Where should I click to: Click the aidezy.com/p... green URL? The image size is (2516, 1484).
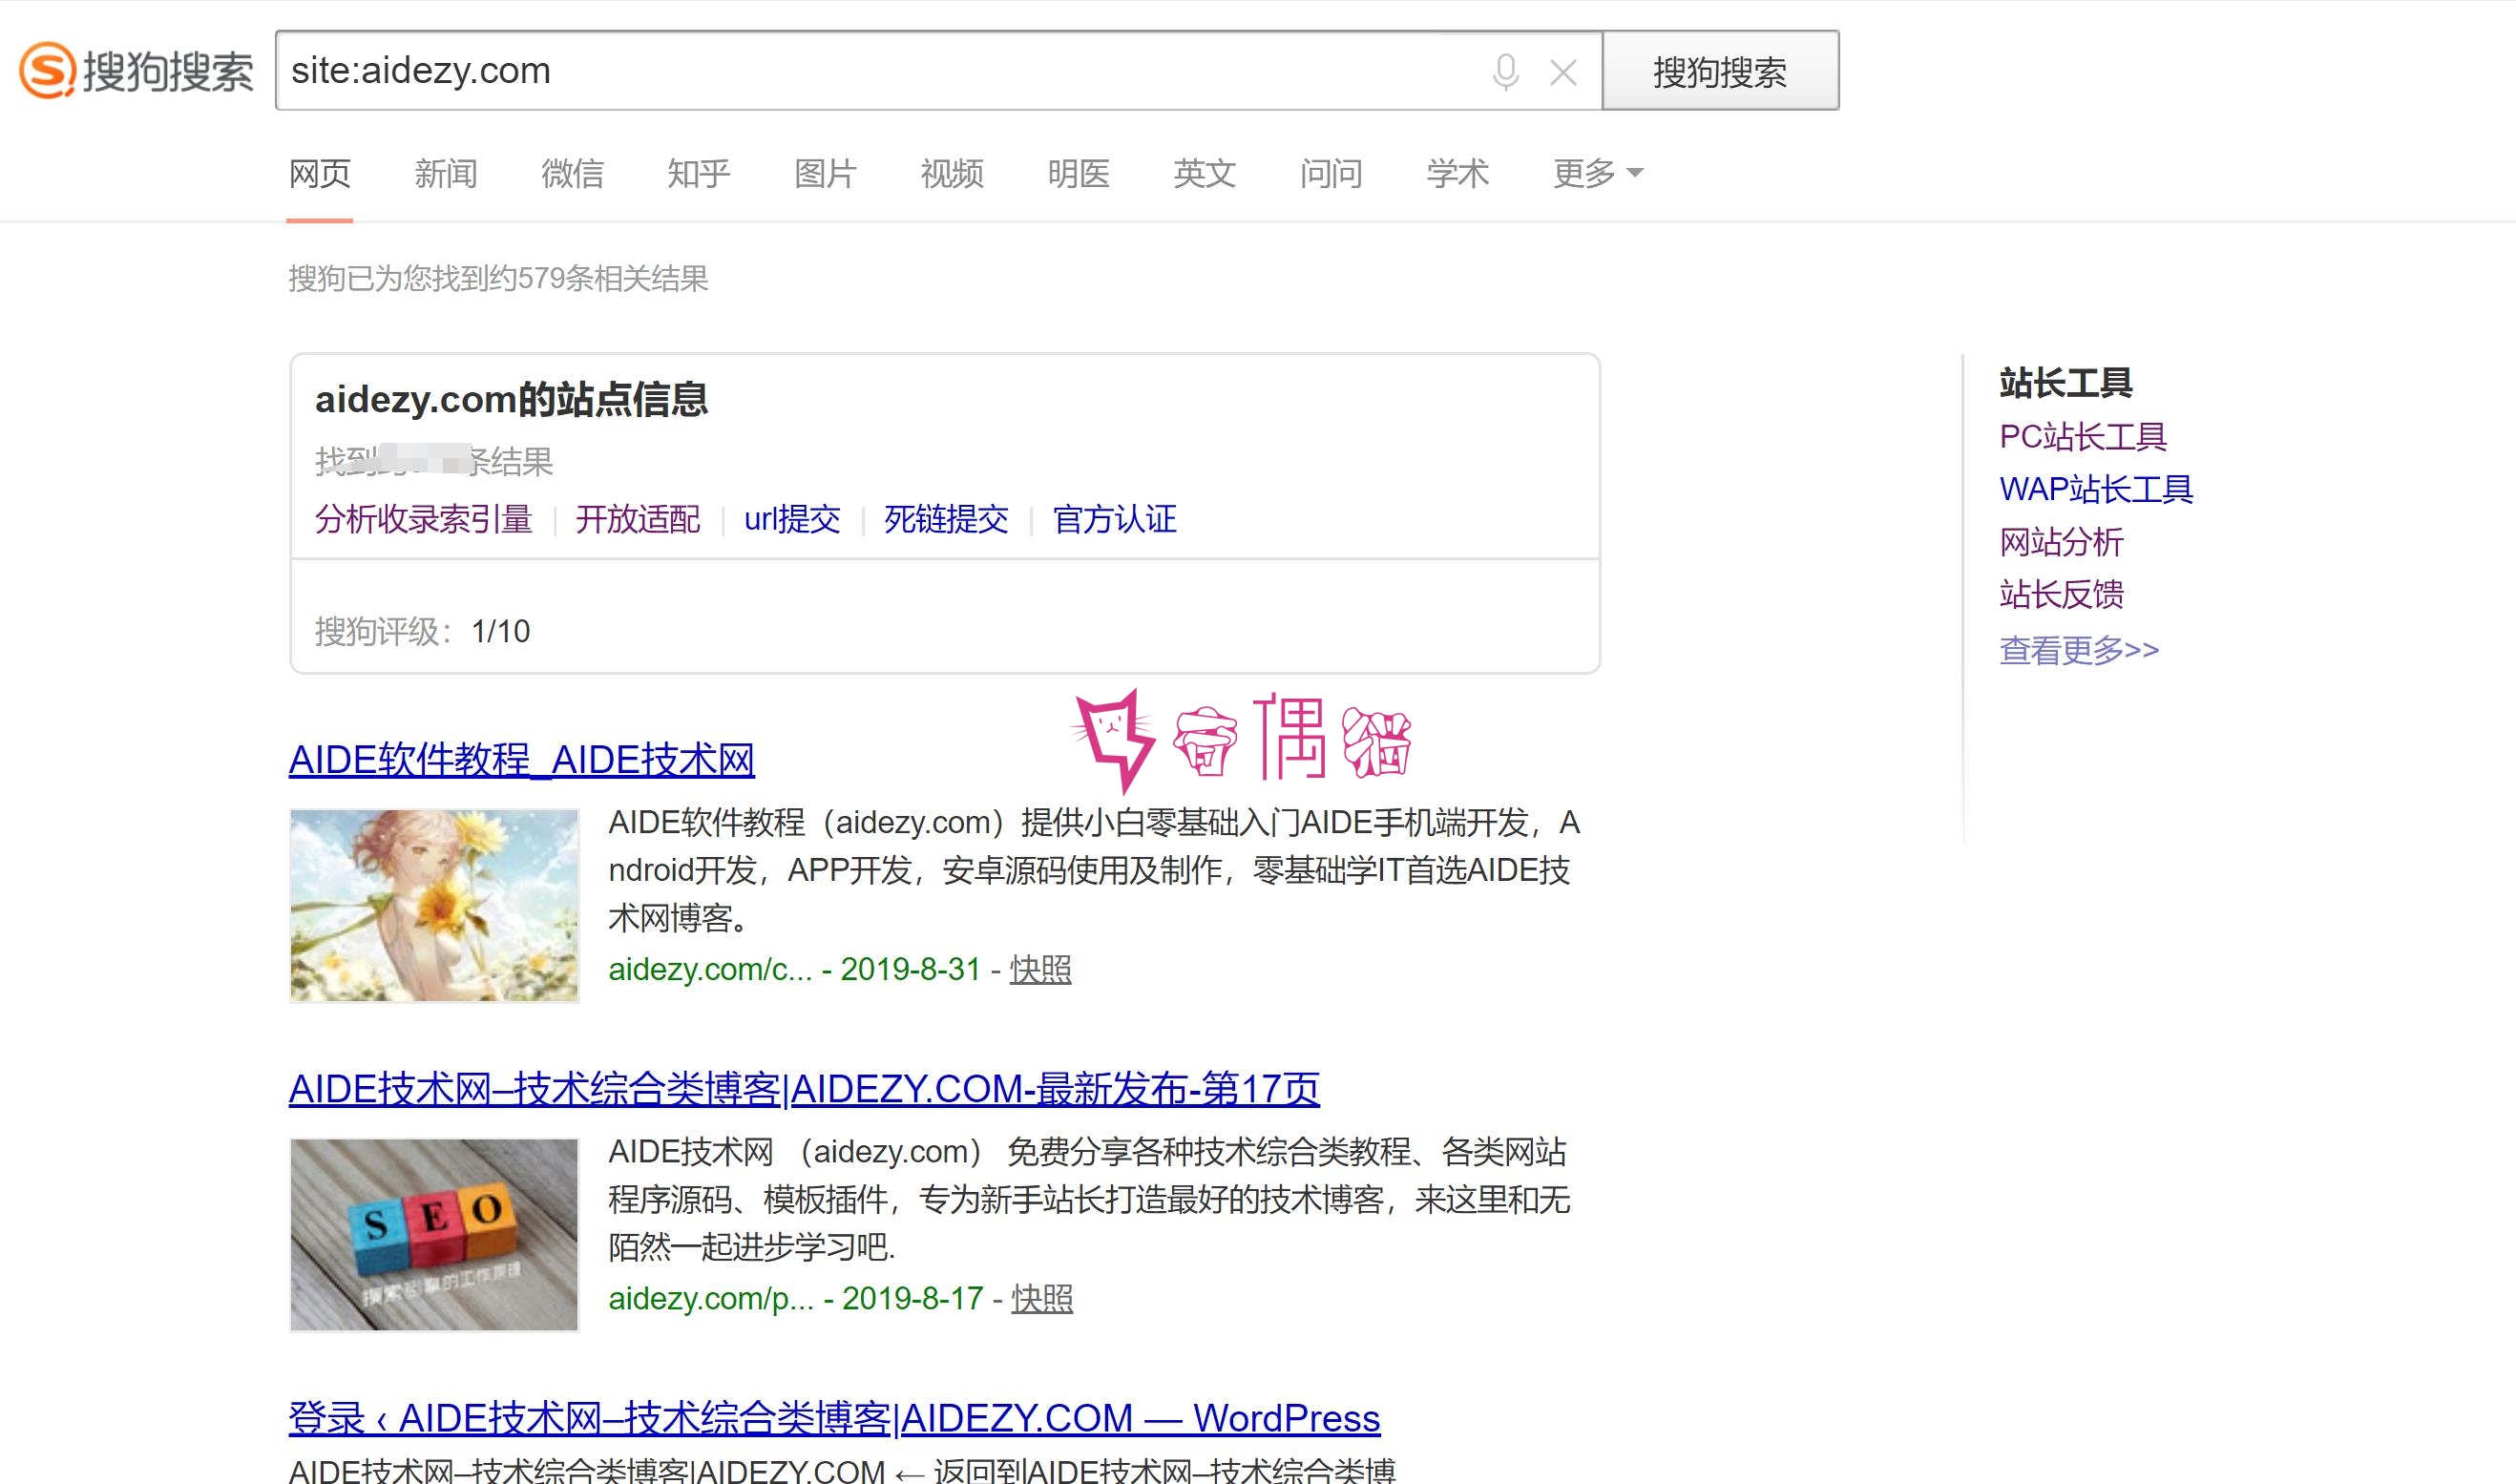click(711, 1298)
